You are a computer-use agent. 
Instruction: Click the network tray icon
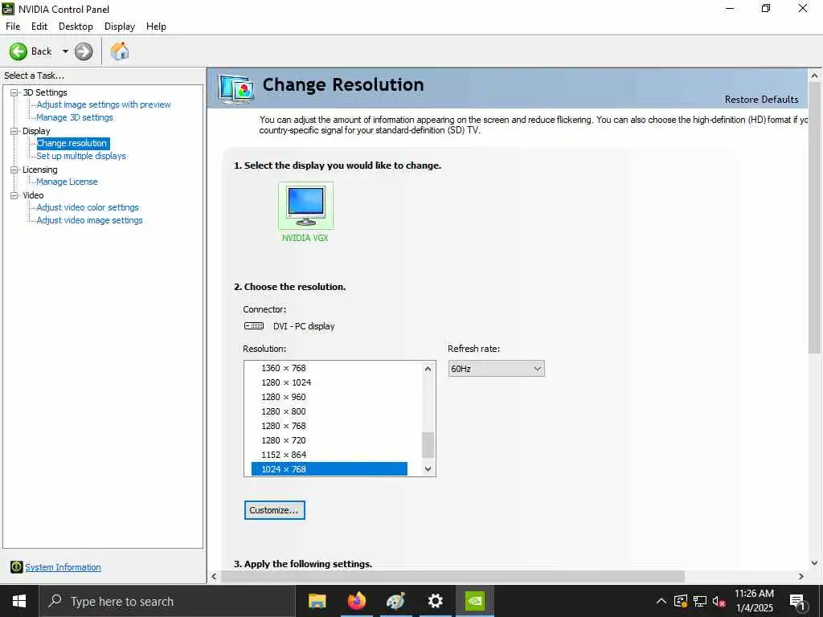[700, 601]
